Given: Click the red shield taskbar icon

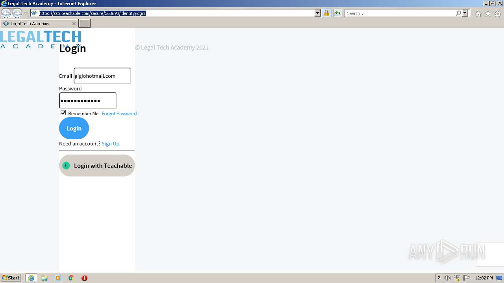Looking at the screenshot, I should tap(84, 278).
